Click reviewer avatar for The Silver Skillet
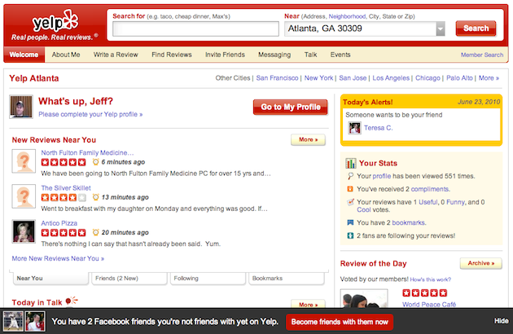Image resolution: width=513 pixels, height=334 pixels. pyautogui.click(x=24, y=196)
